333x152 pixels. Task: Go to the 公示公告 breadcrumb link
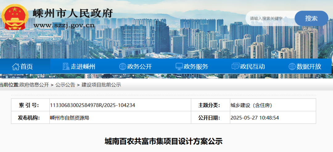click(65, 85)
